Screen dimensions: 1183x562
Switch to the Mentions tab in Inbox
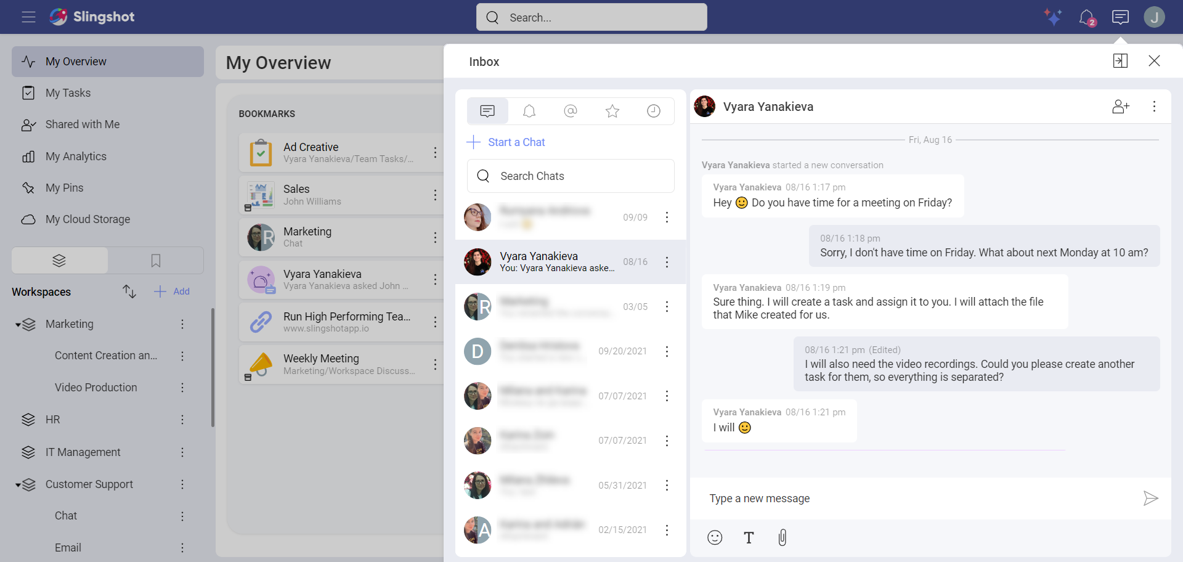pos(571,111)
